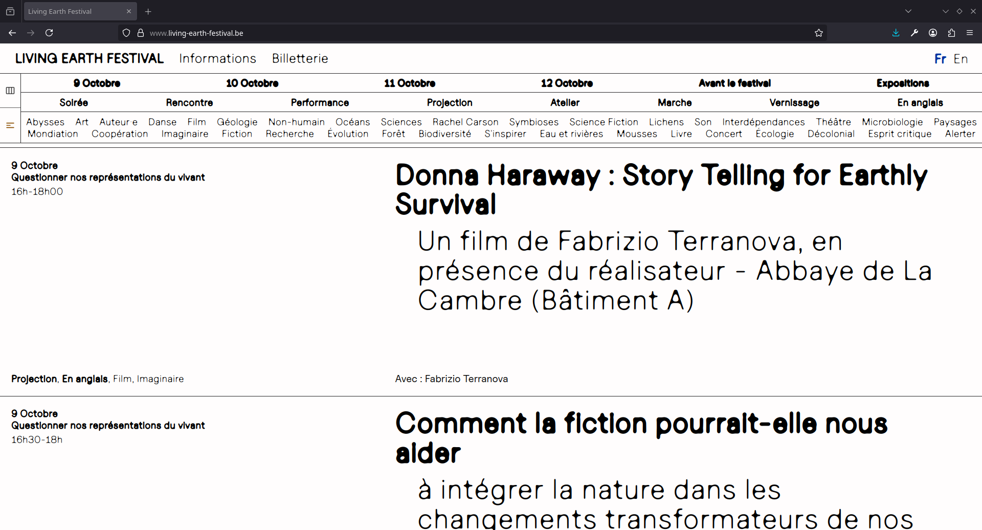Open the Billetterie menu item

click(x=300, y=58)
